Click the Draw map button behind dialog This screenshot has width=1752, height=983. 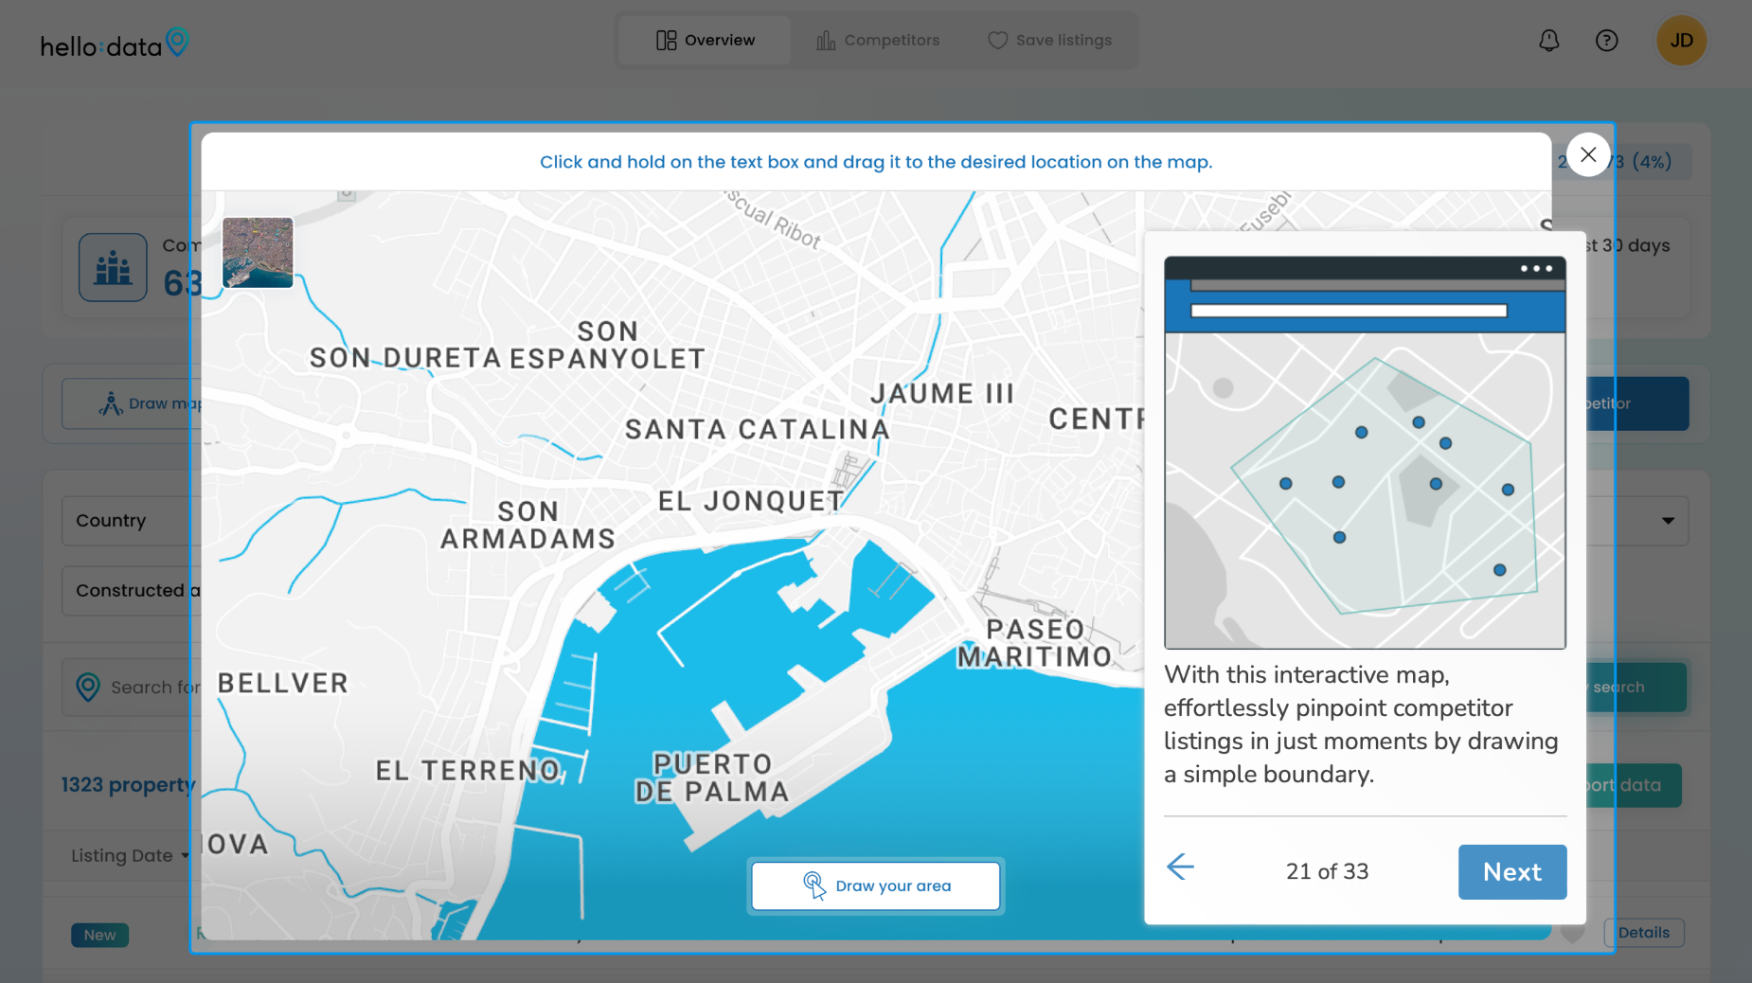tap(133, 404)
